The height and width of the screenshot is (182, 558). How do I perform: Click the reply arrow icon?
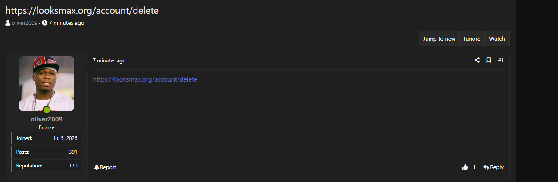(x=486, y=167)
